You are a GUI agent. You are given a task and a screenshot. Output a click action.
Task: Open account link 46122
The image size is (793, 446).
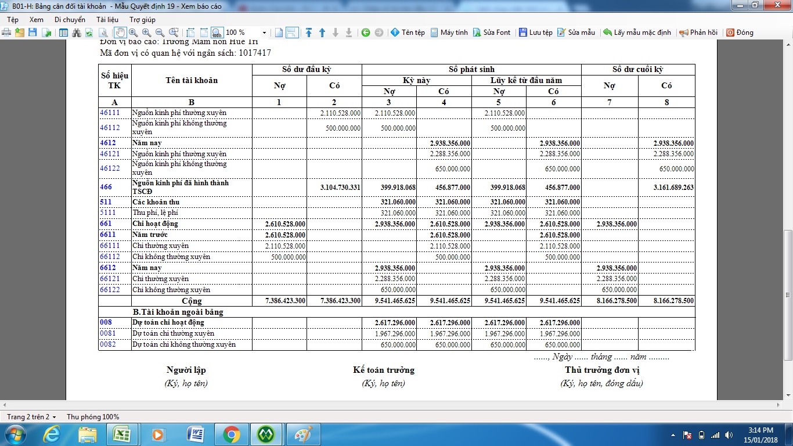[x=110, y=168]
